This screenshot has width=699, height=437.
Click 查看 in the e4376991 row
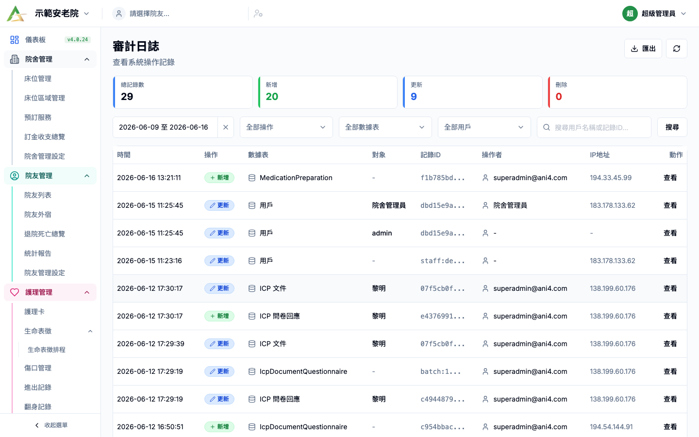point(670,316)
